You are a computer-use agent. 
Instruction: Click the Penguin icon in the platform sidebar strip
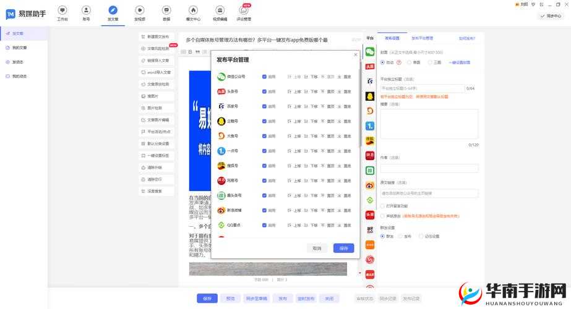(370, 96)
